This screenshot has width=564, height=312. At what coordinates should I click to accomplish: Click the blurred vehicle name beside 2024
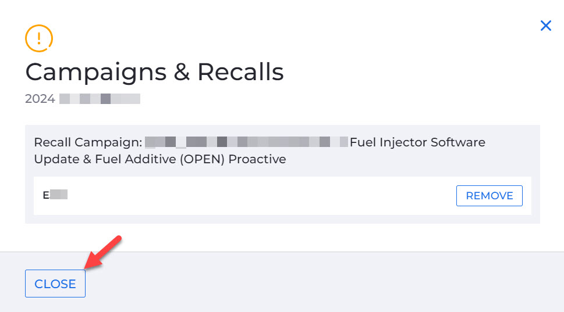(x=100, y=99)
